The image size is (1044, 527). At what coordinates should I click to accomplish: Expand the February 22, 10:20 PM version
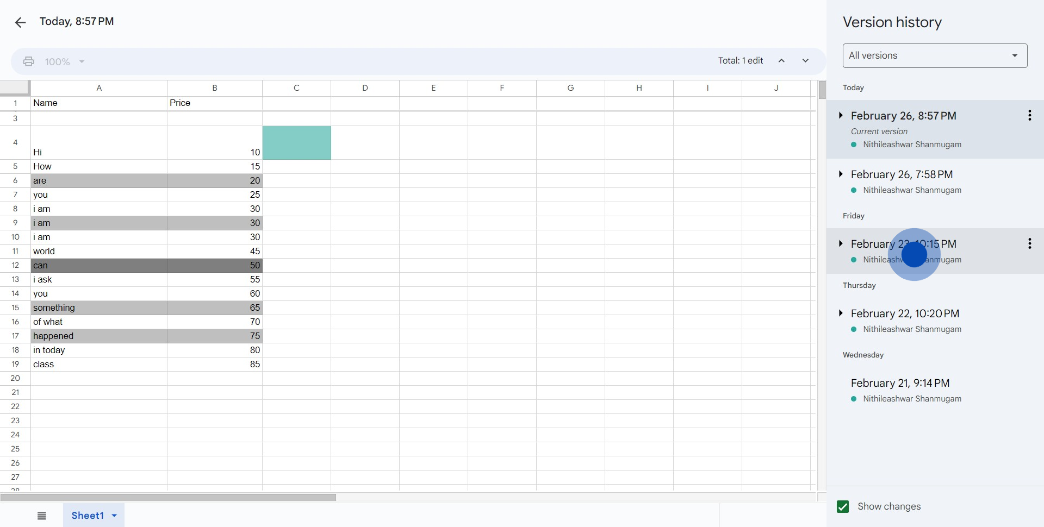pyautogui.click(x=841, y=313)
